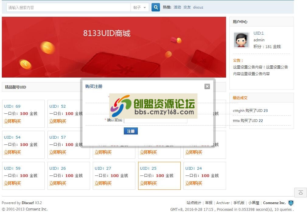Viewport: 307px width, 212px height.
Task: Click the 用户中心 panel heading
Action: [240, 22]
